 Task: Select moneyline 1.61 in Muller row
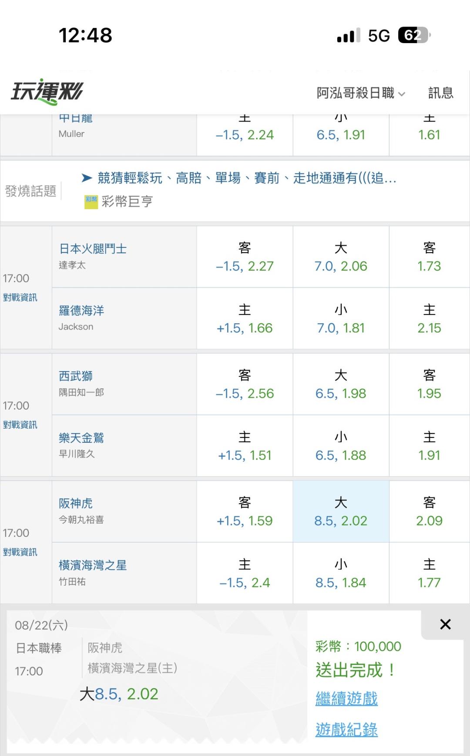pyautogui.click(x=430, y=135)
